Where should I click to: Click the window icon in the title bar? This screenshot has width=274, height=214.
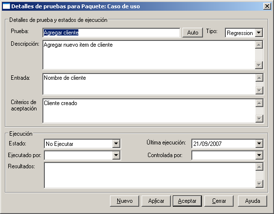6,6
